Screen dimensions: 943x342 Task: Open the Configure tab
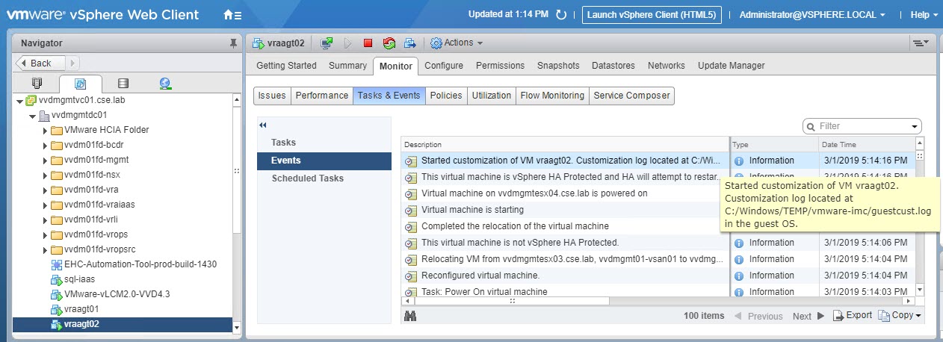click(x=443, y=66)
